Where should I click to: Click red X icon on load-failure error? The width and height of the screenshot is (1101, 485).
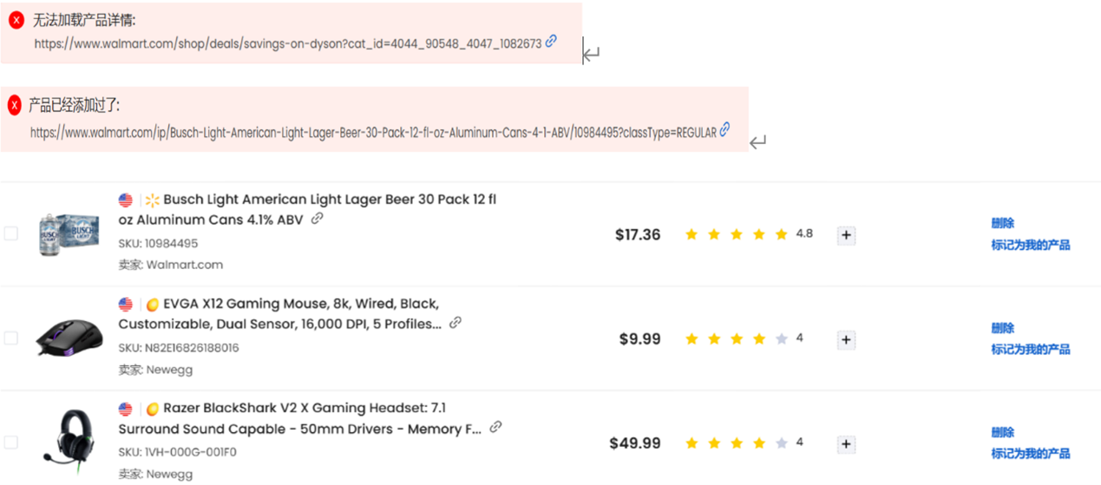[16, 20]
